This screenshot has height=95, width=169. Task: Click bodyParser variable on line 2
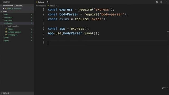click(69, 14)
